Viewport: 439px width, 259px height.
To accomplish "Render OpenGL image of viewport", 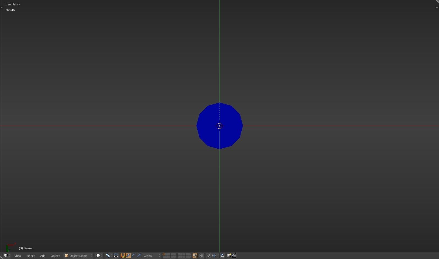I will click(x=229, y=255).
